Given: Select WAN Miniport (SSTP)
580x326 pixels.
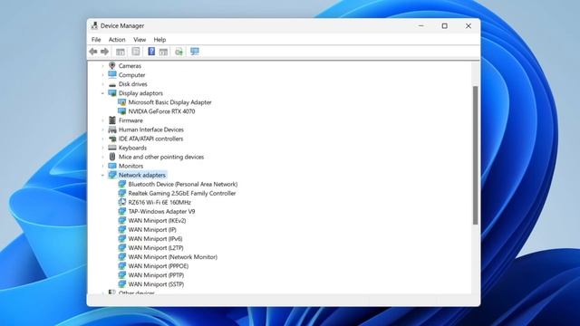Looking at the screenshot, I should [x=156, y=284].
